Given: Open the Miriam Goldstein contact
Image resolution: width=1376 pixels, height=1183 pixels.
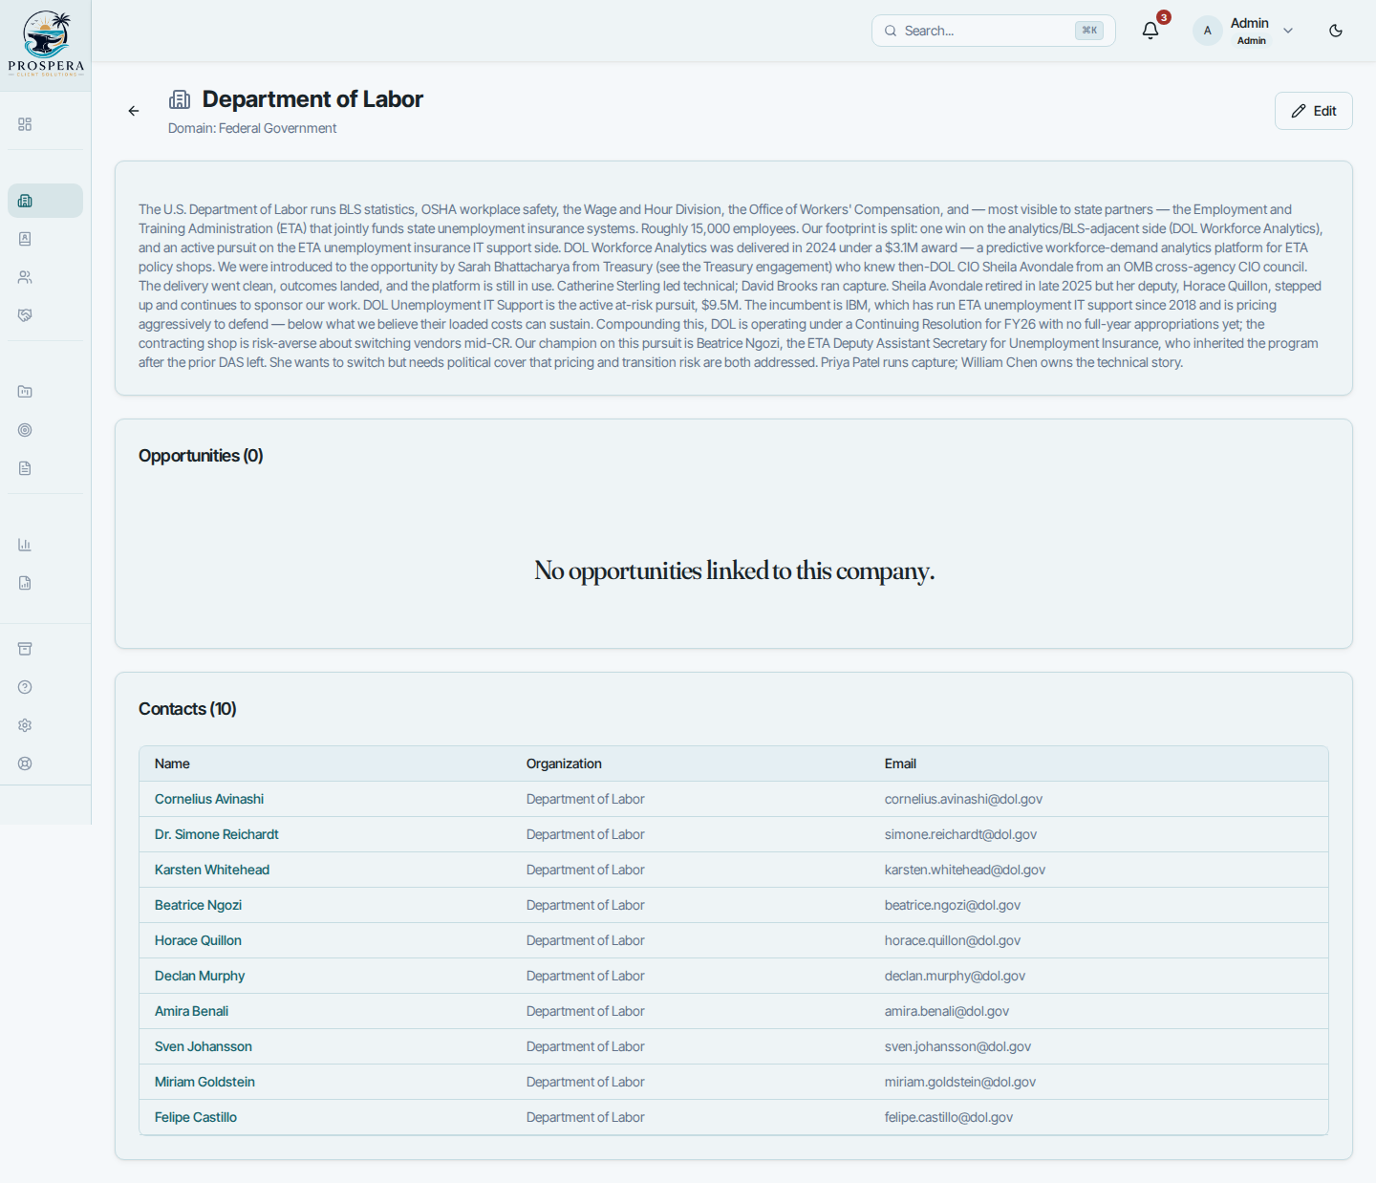Looking at the screenshot, I should (x=204, y=1082).
